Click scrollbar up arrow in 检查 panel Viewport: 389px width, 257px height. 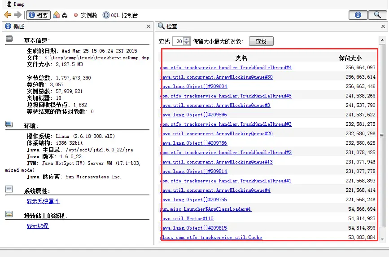click(382, 40)
